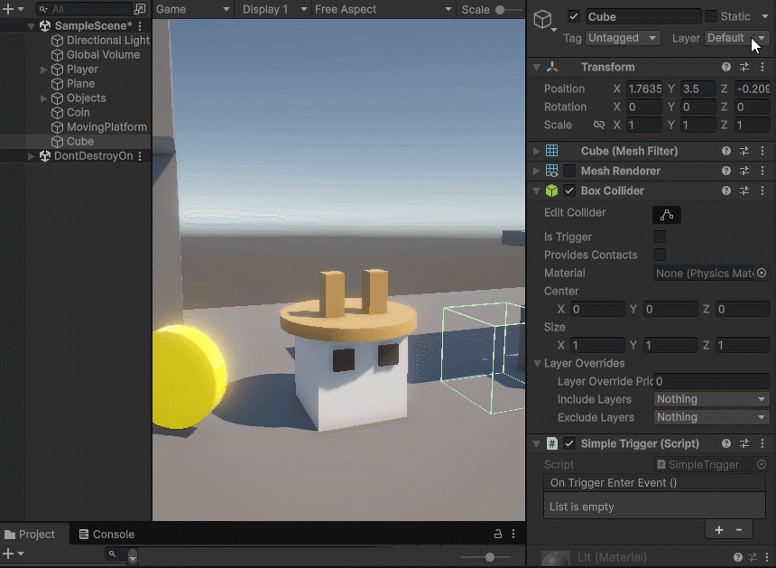
Task: Open SampleScene options kebab menu
Action: [x=140, y=26]
